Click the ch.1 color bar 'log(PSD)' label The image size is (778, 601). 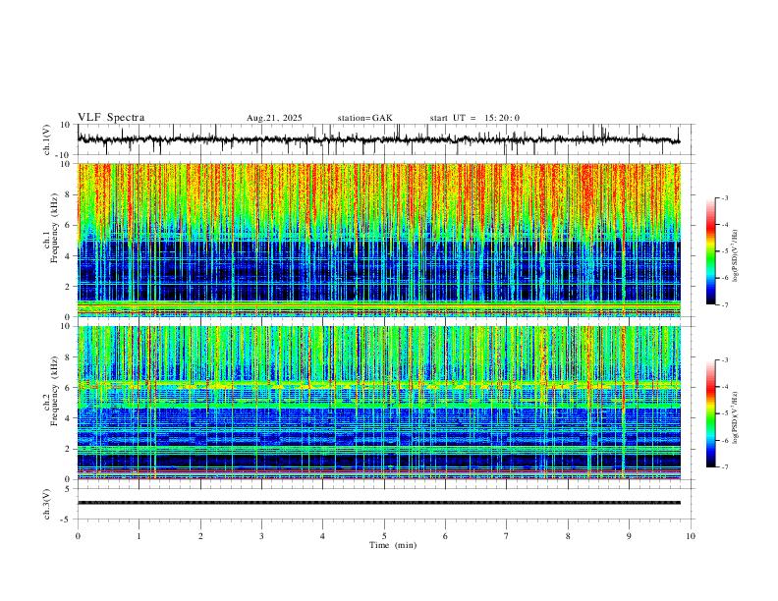(735, 255)
